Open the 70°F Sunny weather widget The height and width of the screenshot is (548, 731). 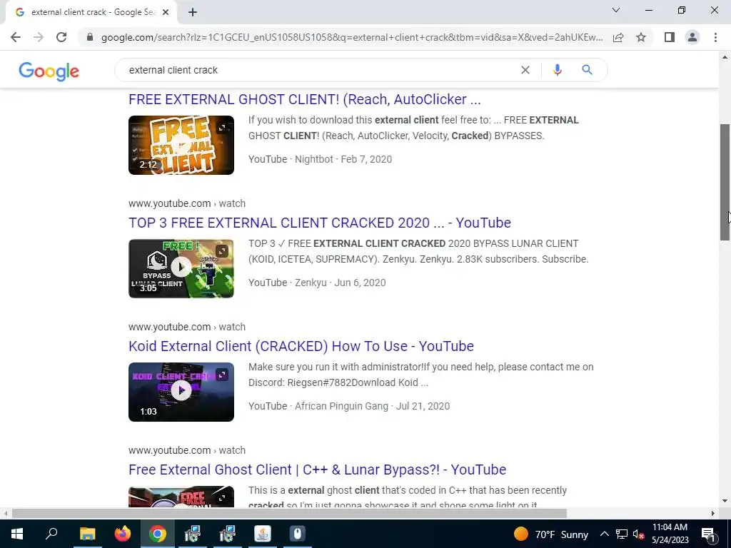[x=551, y=534]
